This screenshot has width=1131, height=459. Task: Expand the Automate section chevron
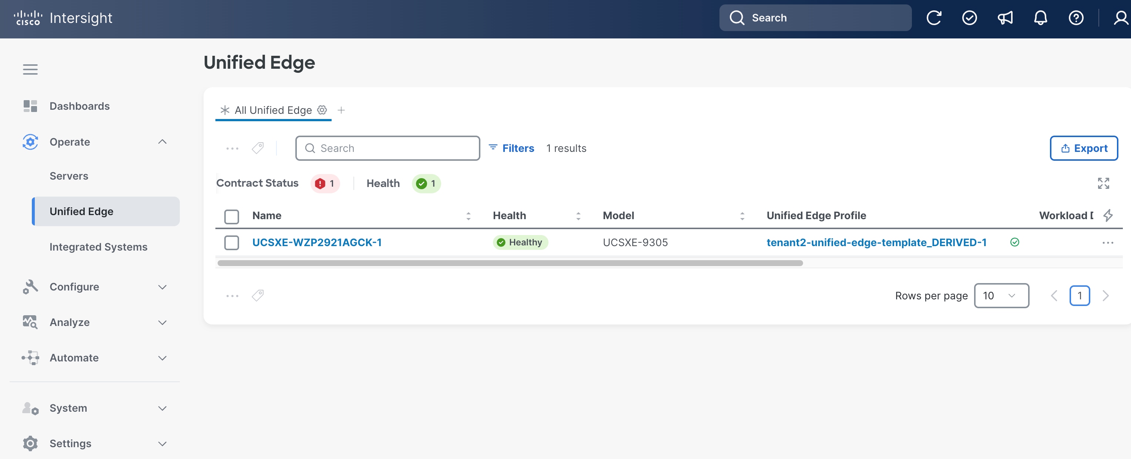click(x=162, y=358)
